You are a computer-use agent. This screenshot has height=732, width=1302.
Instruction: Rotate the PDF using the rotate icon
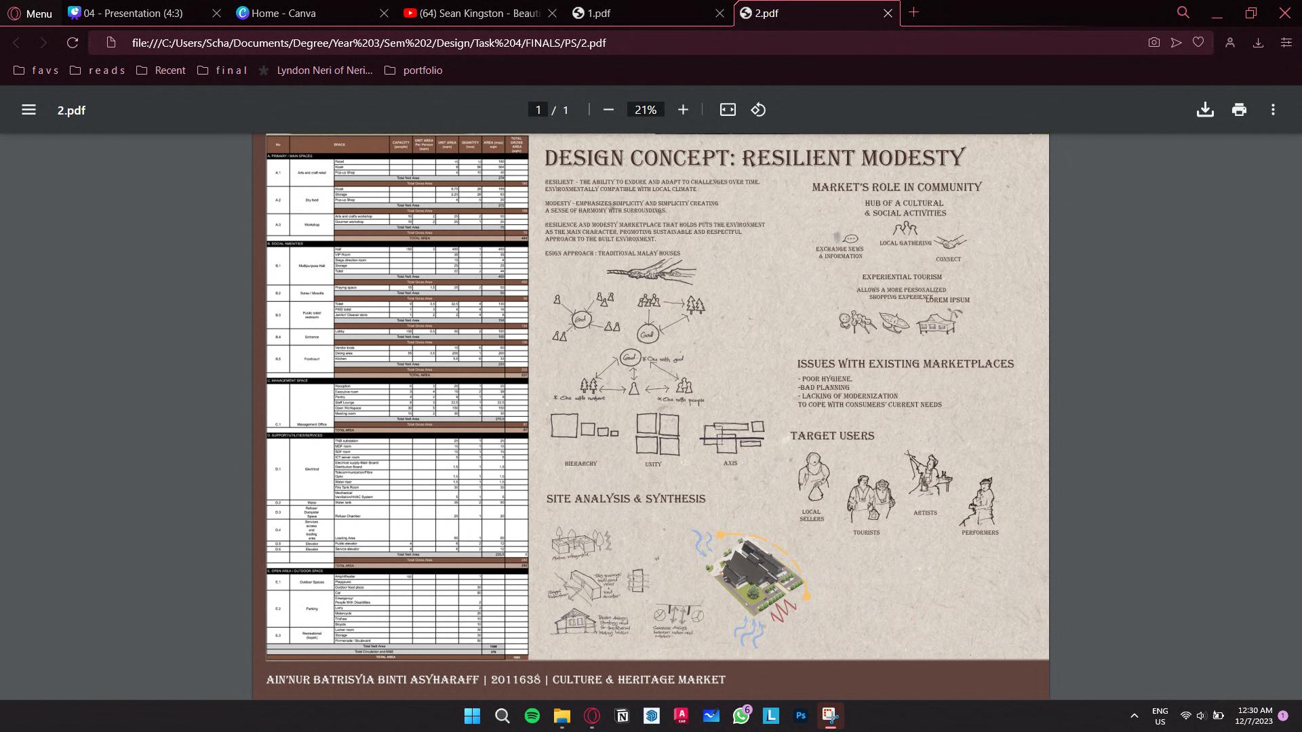tap(758, 110)
